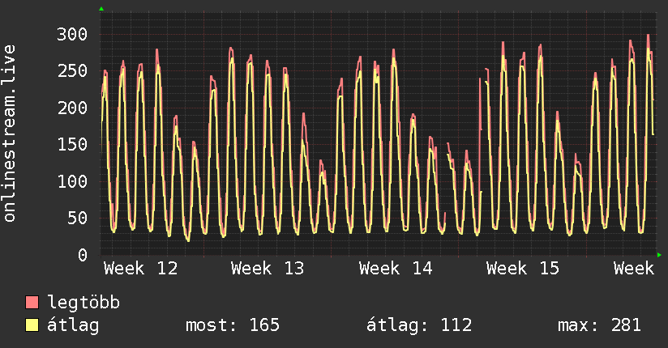This screenshot has width=668, height=348.
Task: Click the 300 y-axis label
Action: [x=72, y=35]
